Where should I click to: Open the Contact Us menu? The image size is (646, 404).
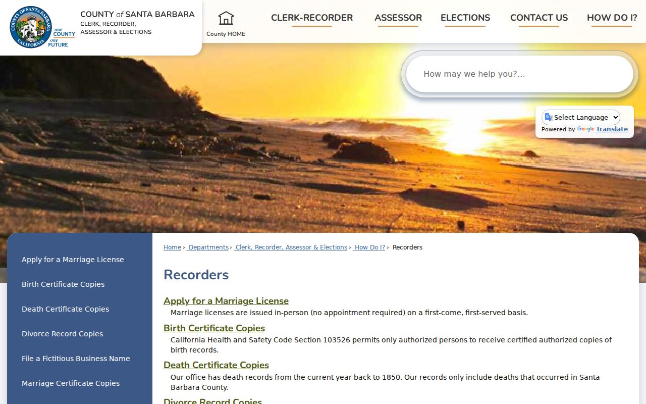click(x=539, y=18)
